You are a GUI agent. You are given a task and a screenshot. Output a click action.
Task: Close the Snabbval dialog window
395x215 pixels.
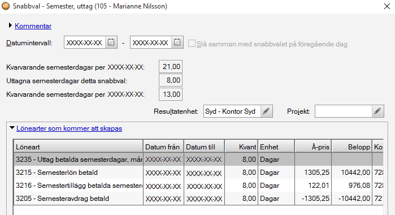387,6
